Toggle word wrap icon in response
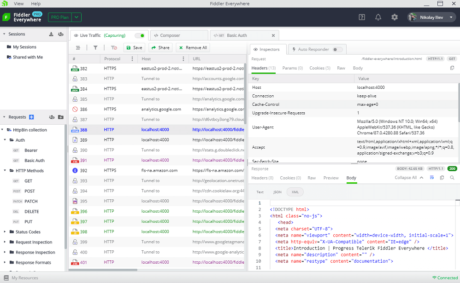 click(x=431, y=178)
